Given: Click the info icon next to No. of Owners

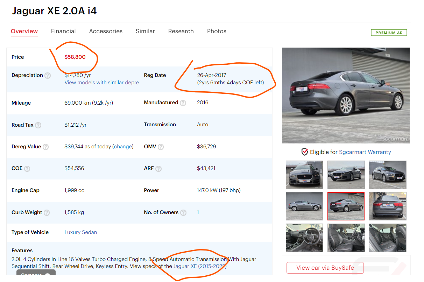Looking at the screenshot, I should coord(183,213).
